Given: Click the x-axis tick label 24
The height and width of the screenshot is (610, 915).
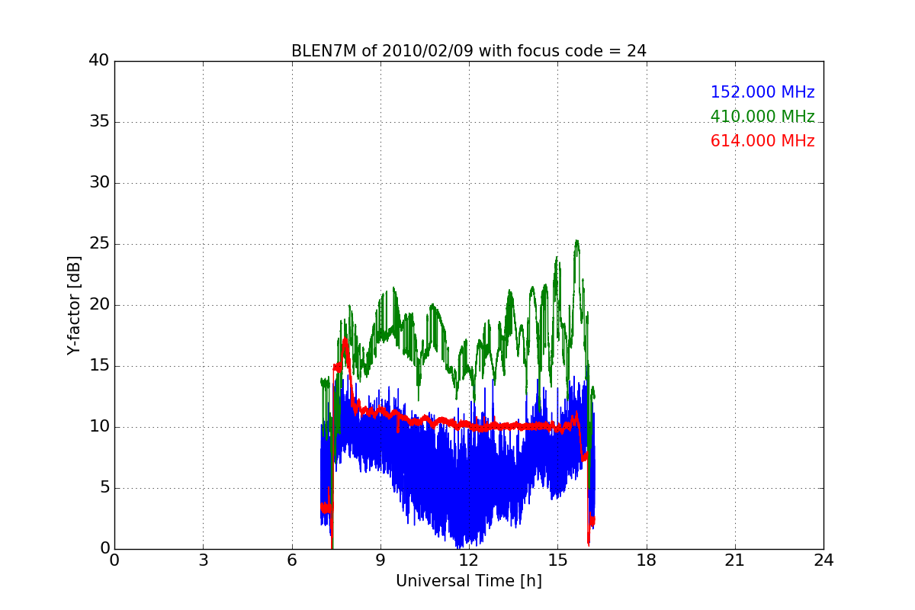Looking at the screenshot, I should [x=823, y=560].
